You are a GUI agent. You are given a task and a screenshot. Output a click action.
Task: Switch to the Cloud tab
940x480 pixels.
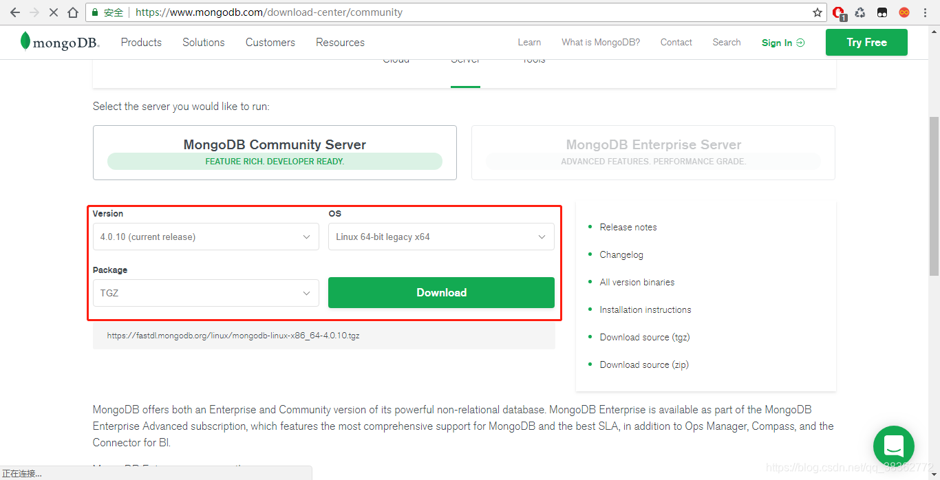[396, 62]
